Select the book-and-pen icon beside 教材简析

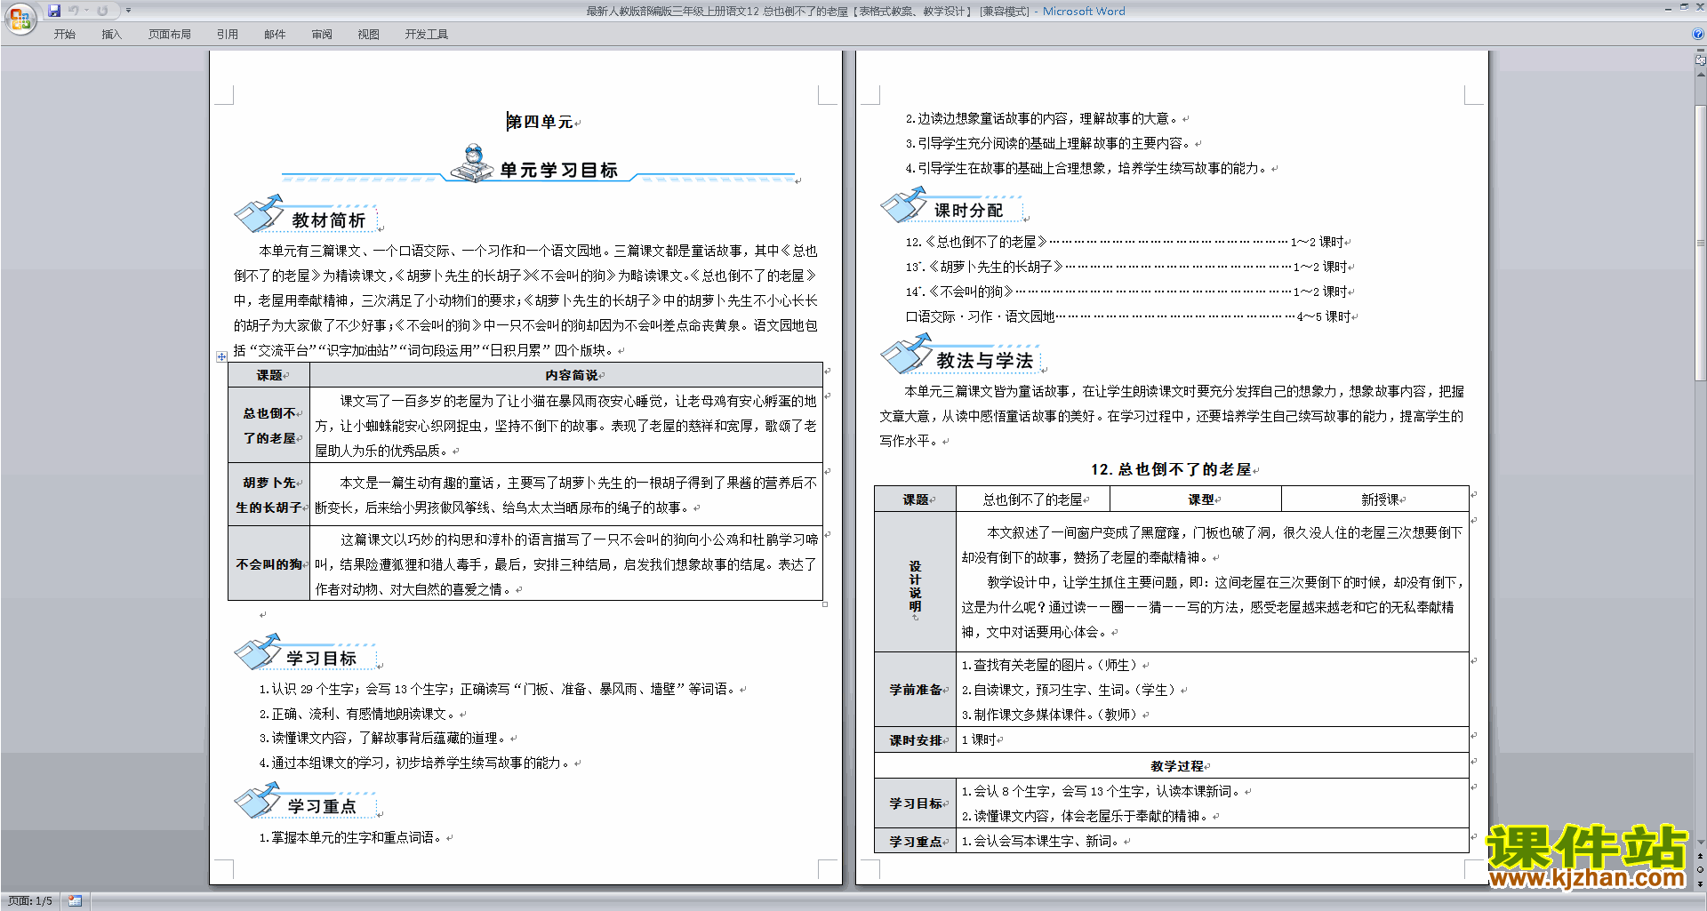coord(259,214)
